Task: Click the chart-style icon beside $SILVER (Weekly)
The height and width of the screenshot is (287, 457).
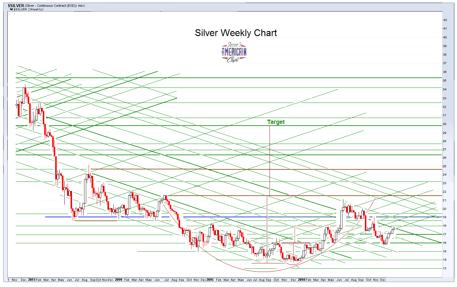Action: (x=11, y=9)
